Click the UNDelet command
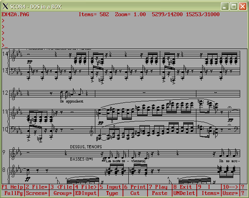The width and height of the screenshot is (249, 198). pyautogui.click(x=184, y=193)
